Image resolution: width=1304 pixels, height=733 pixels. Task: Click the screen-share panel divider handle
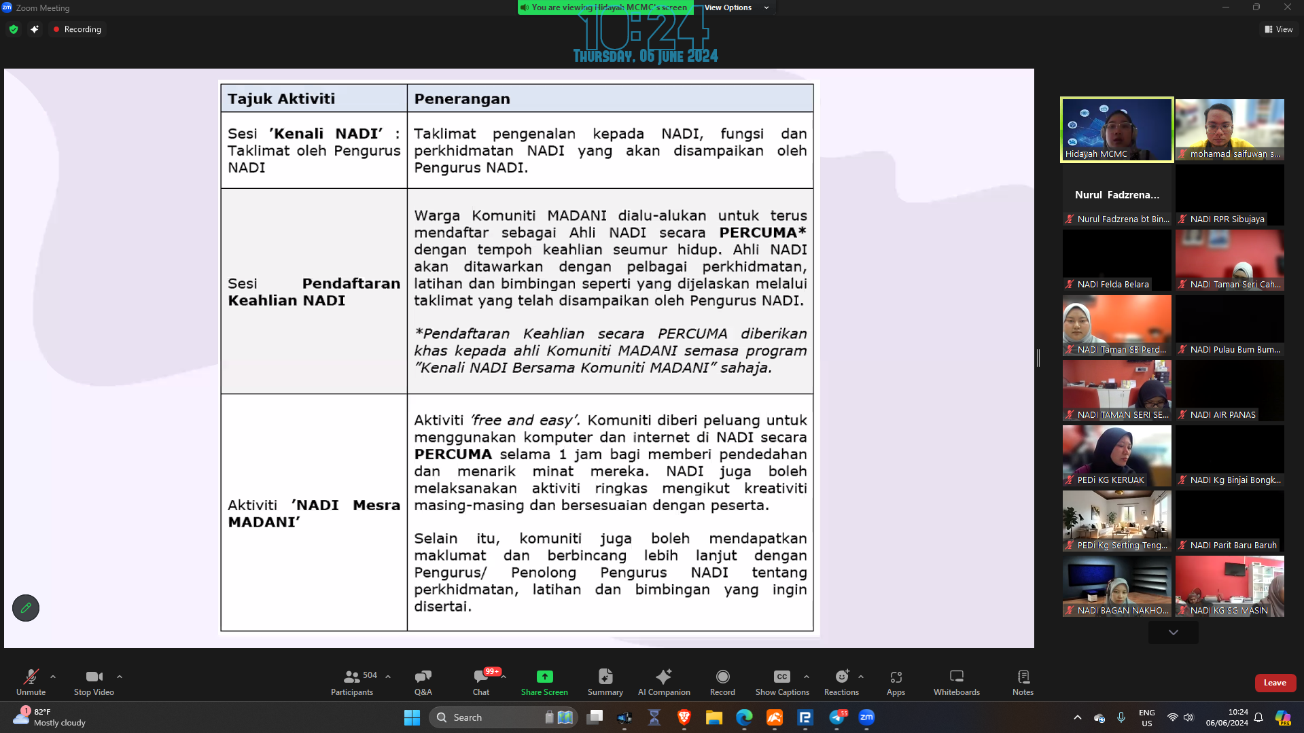(x=1038, y=358)
